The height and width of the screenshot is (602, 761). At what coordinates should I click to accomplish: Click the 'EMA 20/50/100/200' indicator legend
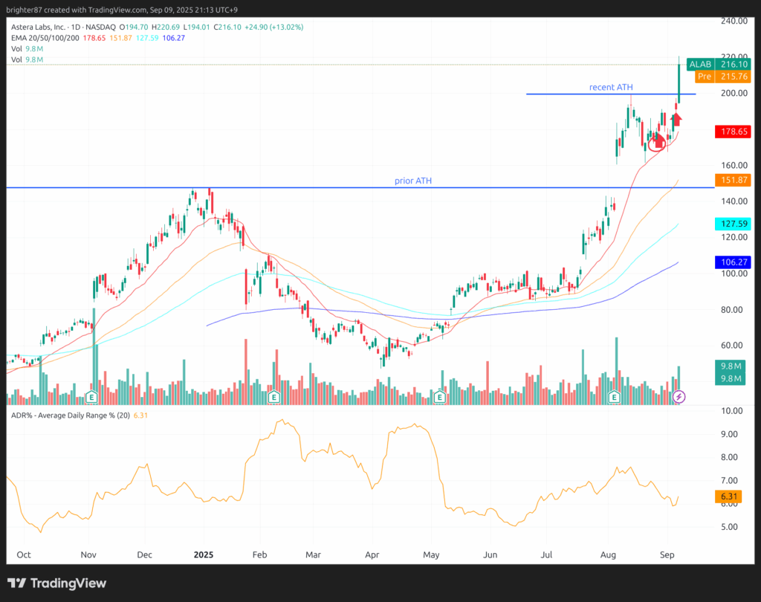45,38
